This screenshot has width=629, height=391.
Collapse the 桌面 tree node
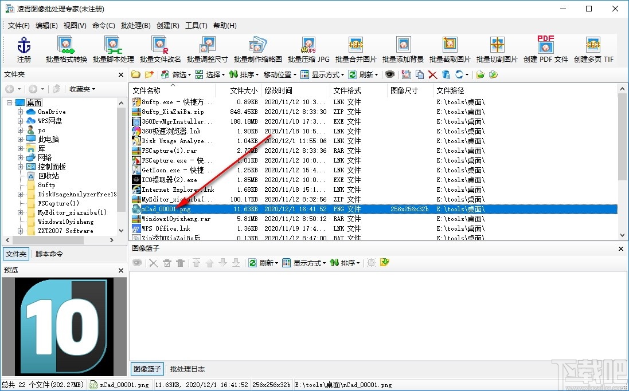point(9,102)
